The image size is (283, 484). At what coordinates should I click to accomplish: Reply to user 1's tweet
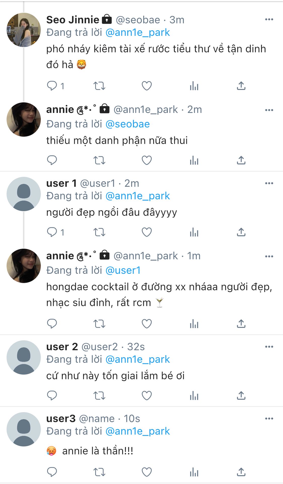(52, 232)
